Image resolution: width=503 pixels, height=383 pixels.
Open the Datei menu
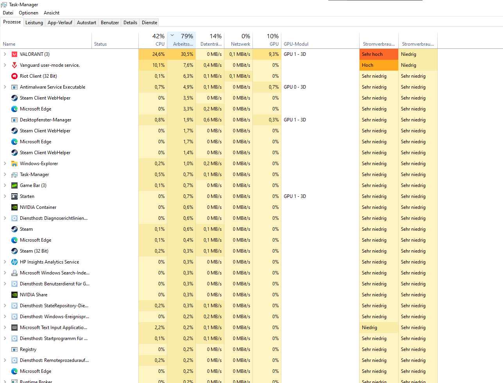(x=8, y=13)
